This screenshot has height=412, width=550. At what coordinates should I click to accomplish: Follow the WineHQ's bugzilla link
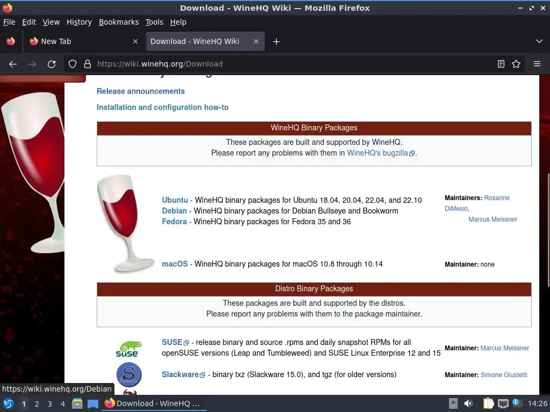click(381, 153)
